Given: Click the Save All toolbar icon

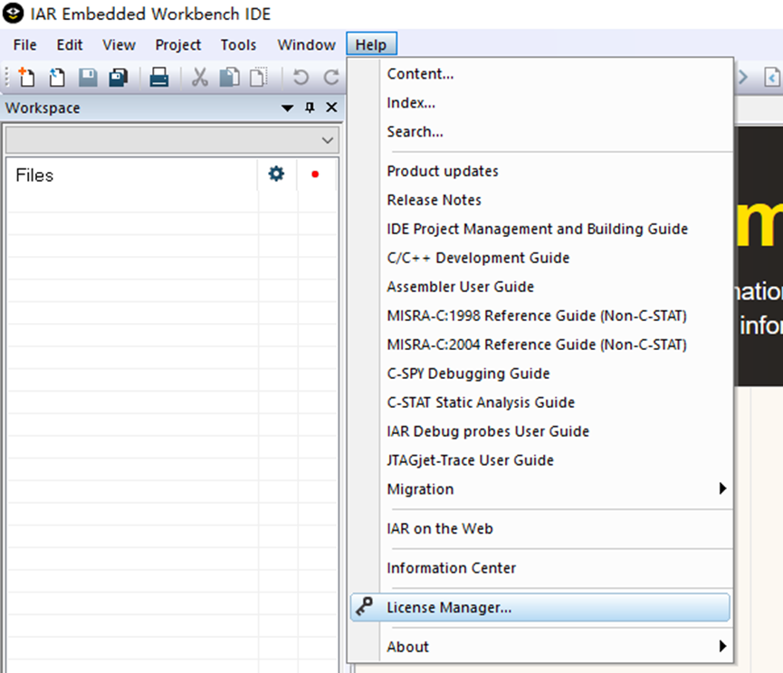Looking at the screenshot, I should click(x=119, y=77).
